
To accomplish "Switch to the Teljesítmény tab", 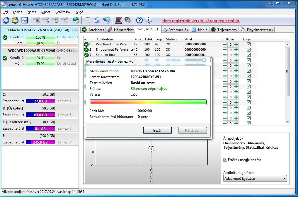I will click(224, 30).
